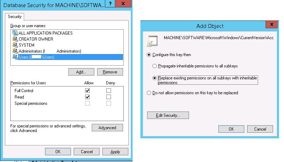Click the registry key document icon in Add Object
The width and height of the screenshot is (284, 162).
(152, 41)
